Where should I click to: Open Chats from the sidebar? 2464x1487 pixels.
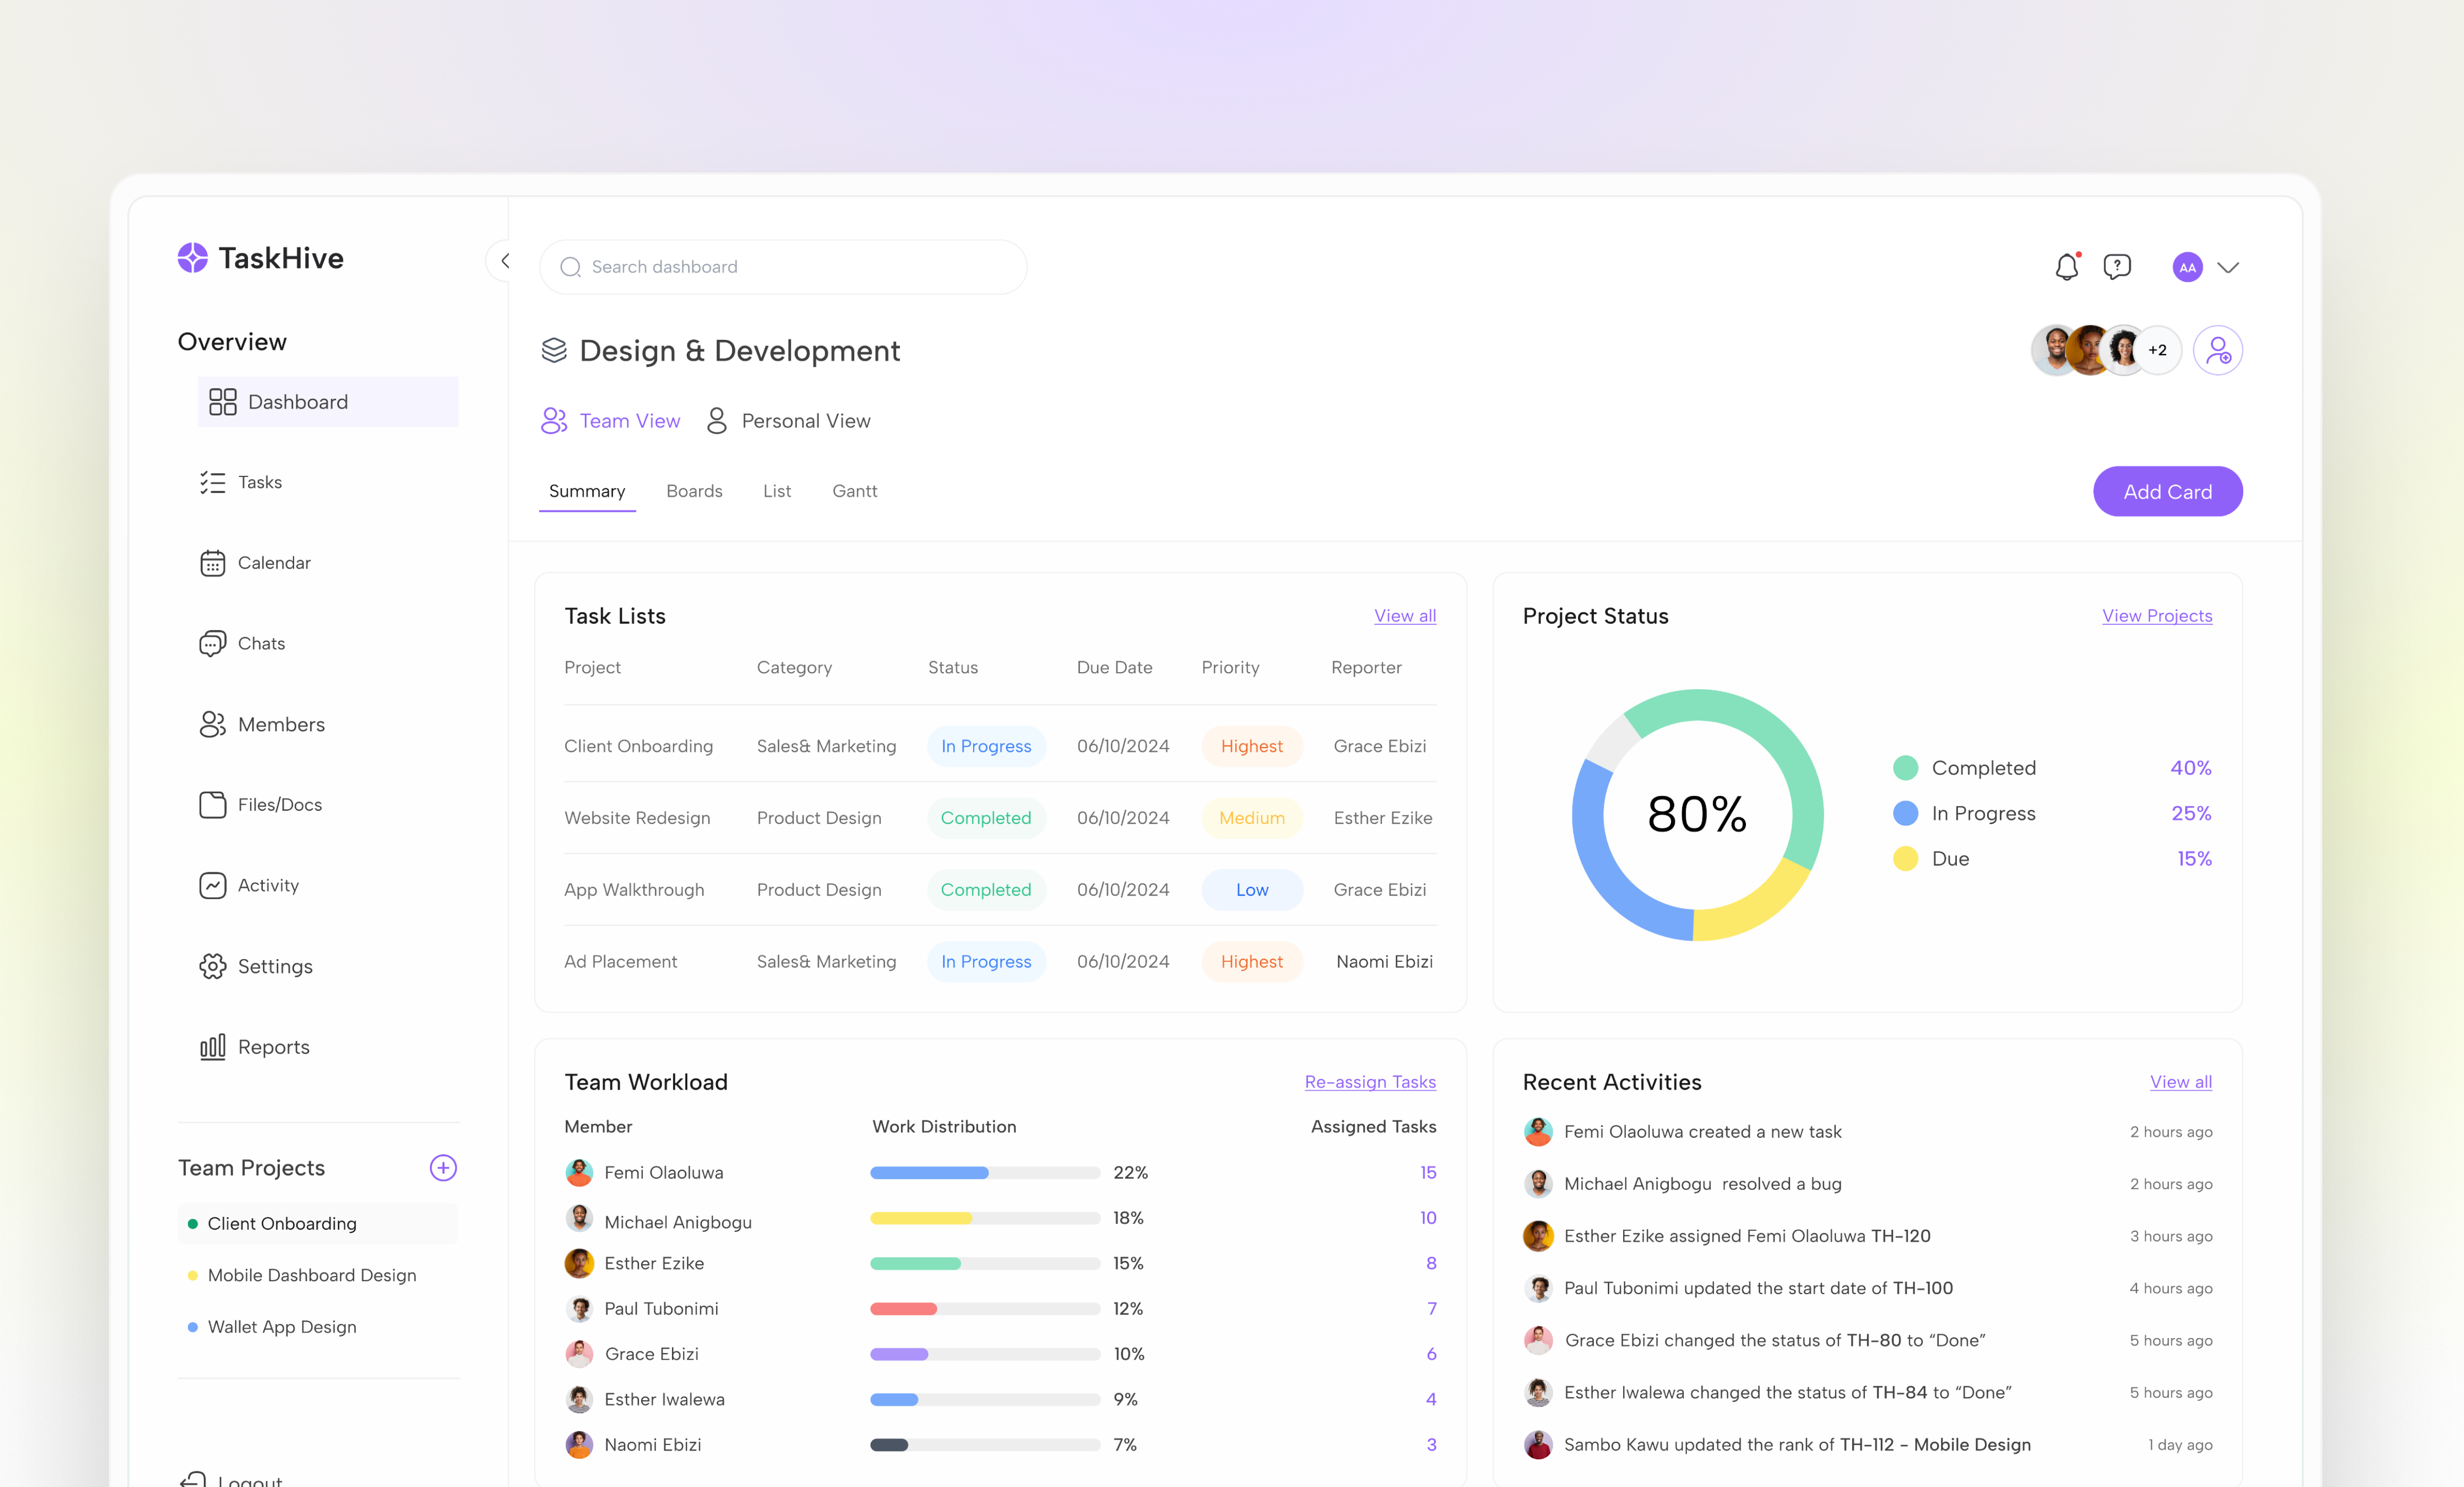(261, 643)
